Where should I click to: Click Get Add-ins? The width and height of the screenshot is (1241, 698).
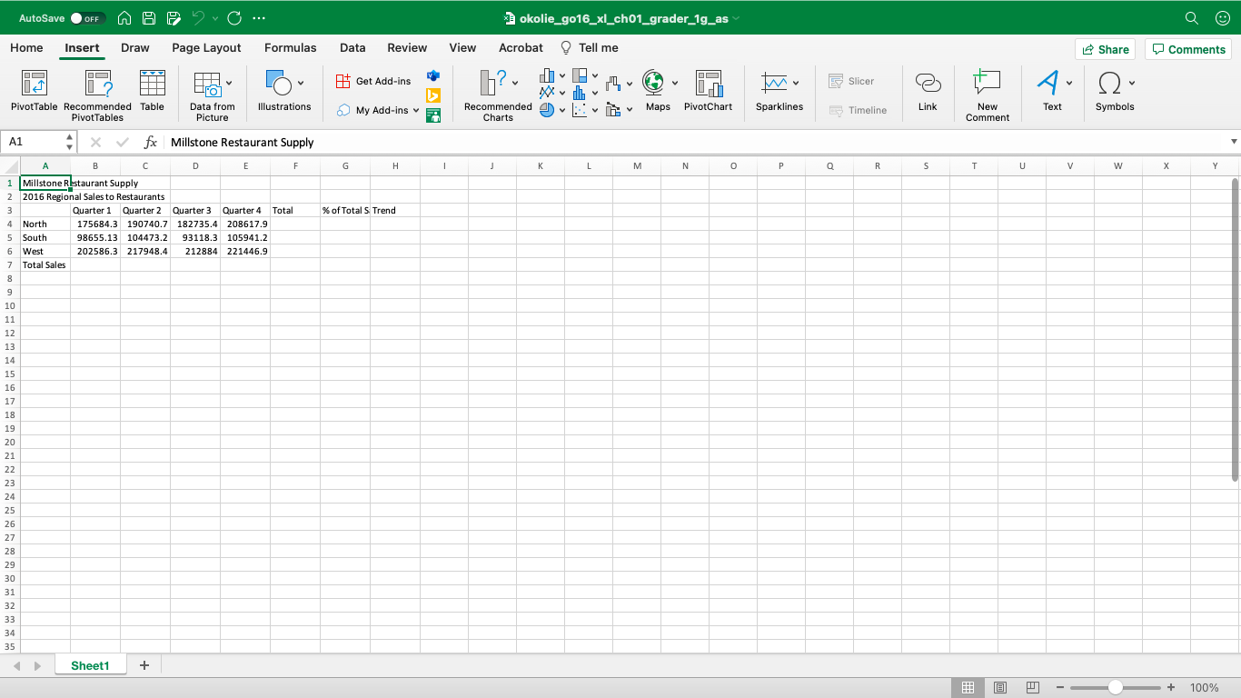tap(373, 81)
